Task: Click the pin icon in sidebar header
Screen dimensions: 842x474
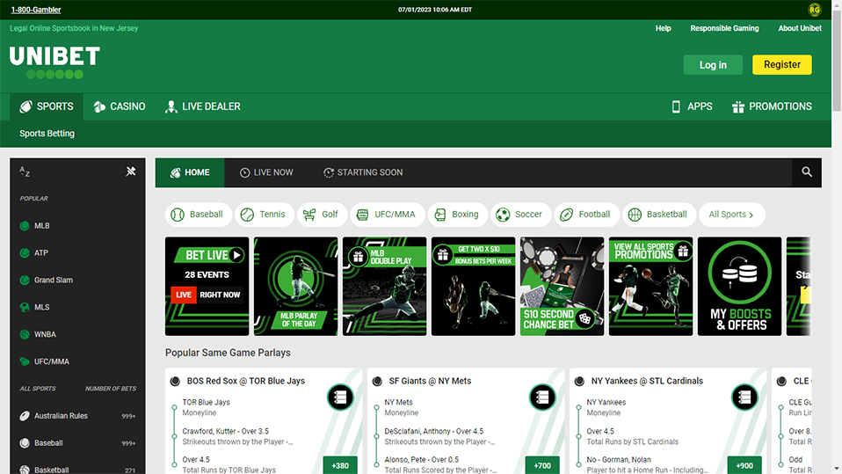Action: click(131, 171)
